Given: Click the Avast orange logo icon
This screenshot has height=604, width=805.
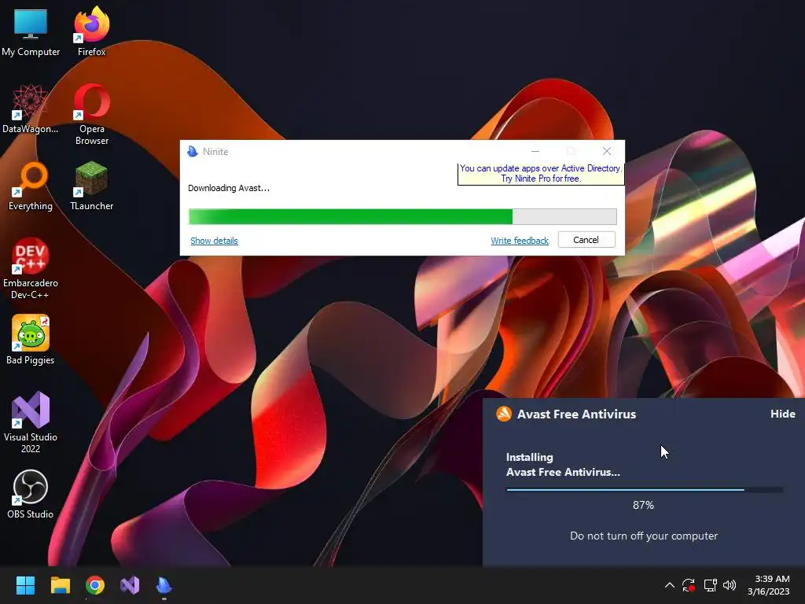Looking at the screenshot, I should (x=504, y=414).
